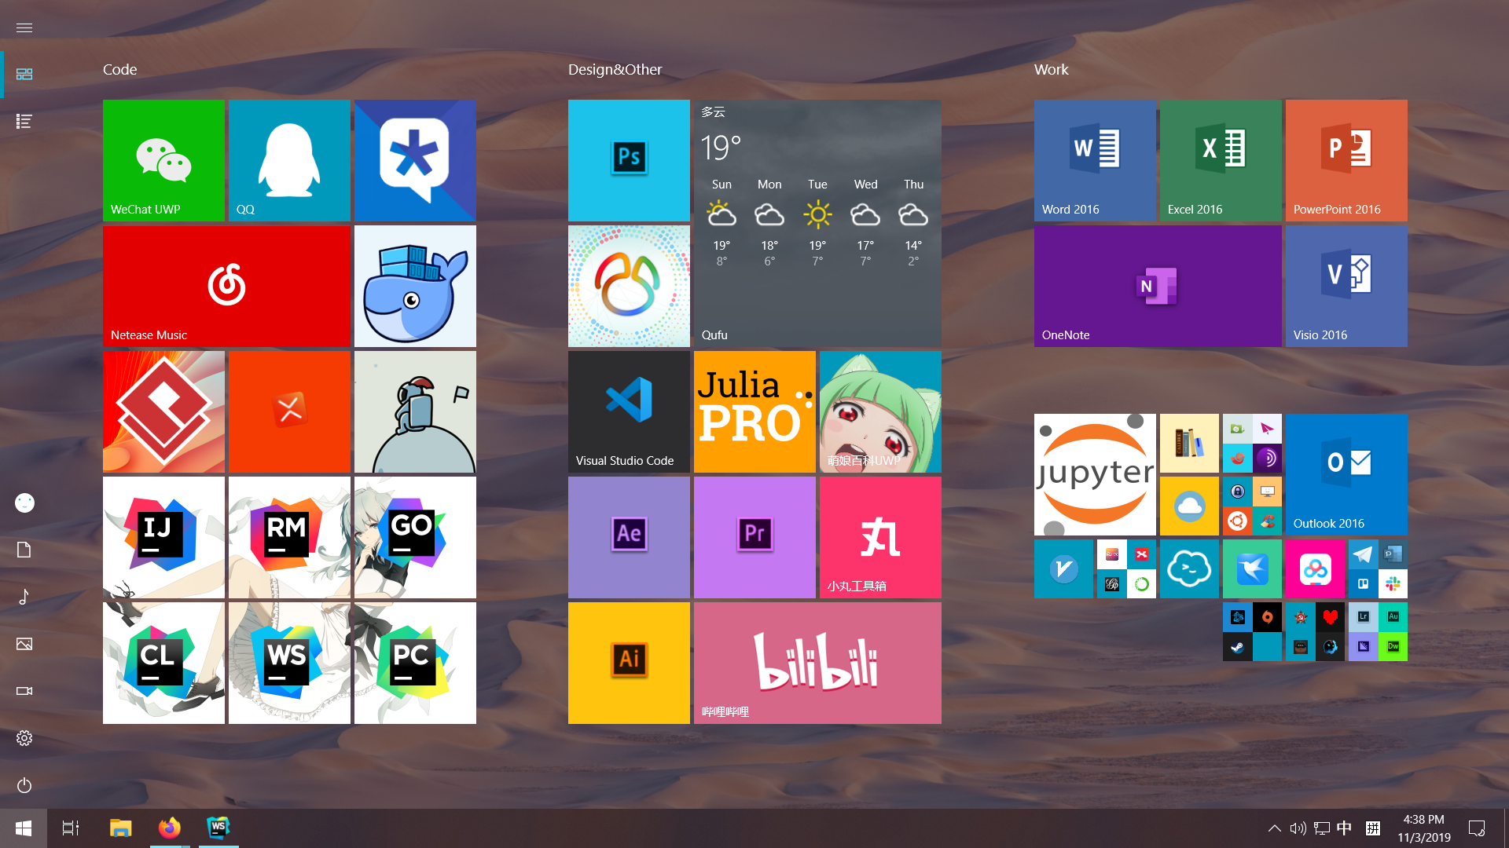Launch Slack small tile
This screenshot has height=848, width=1509.
(1393, 584)
